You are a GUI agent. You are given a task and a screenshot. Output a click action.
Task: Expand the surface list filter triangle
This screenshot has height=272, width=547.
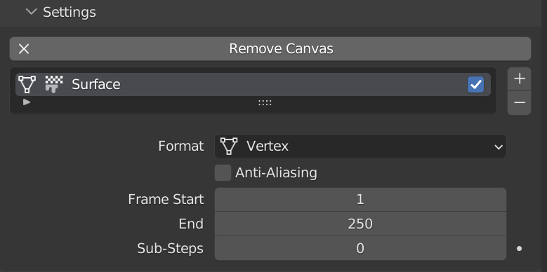pos(27,102)
